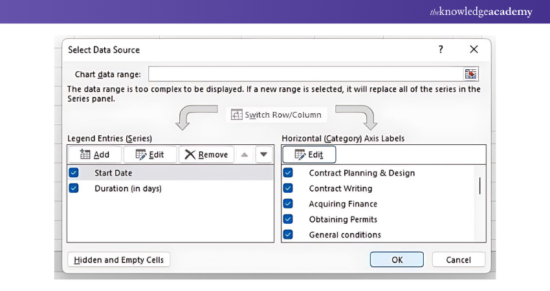Click the range selector icon in Chart data range
This screenshot has height=291, width=550.
click(470, 74)
